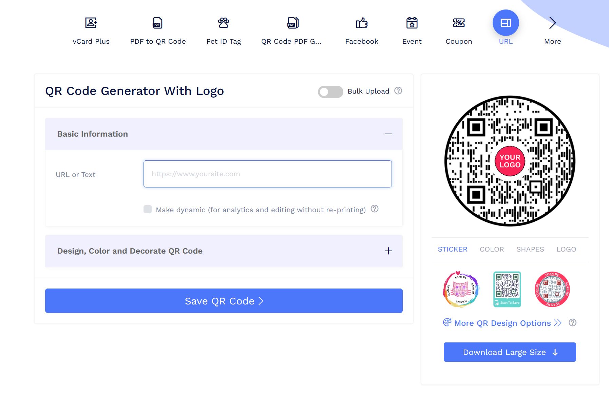This screenshot has width=609, height=397.
Task: Select the rainbow cat sticker design
Action: tap(461, 289)
